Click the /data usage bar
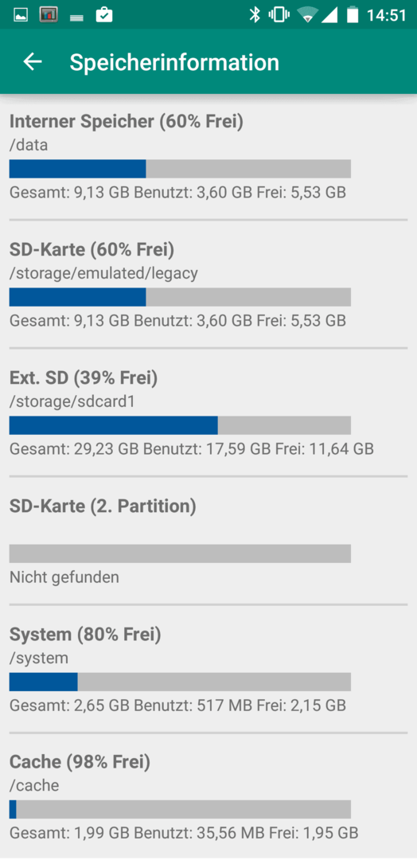417x860 pixels. [180, 169]
